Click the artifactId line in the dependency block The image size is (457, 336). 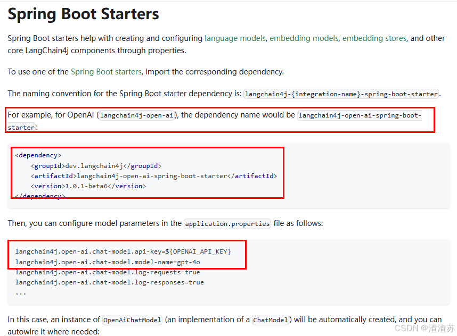[154, 176]
